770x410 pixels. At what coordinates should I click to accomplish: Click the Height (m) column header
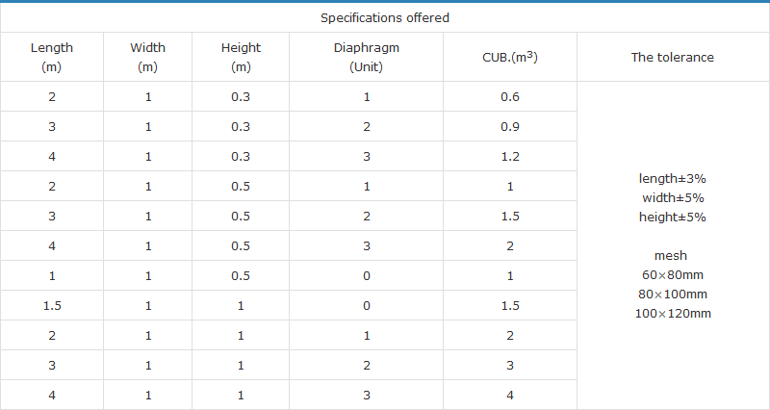[241, 57]
